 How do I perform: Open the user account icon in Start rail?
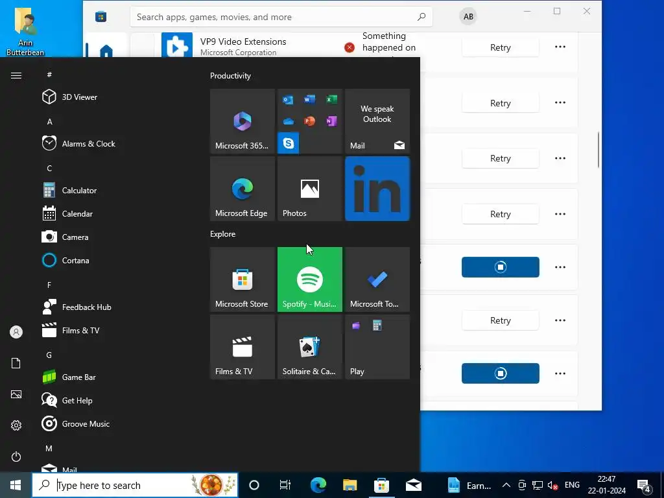point(16,332)
